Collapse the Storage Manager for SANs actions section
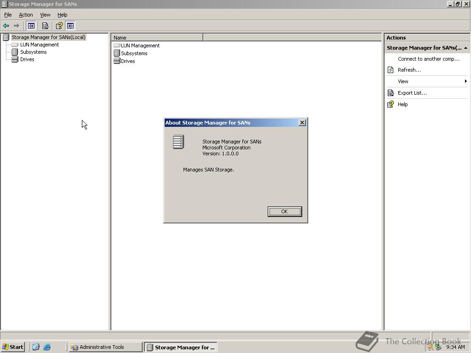The width and height of the screenshot is (471, 353). click(x=465, y=48)
